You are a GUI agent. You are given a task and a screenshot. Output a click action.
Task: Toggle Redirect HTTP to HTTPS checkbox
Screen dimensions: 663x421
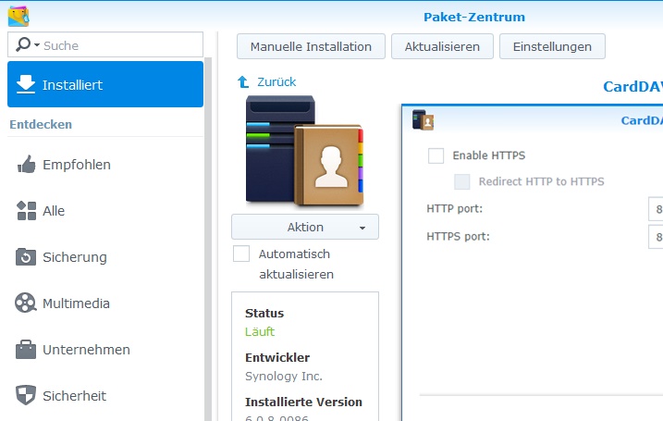point(462,181)
